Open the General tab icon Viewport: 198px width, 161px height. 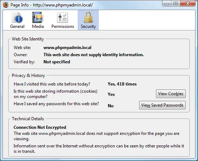[17, 18]
